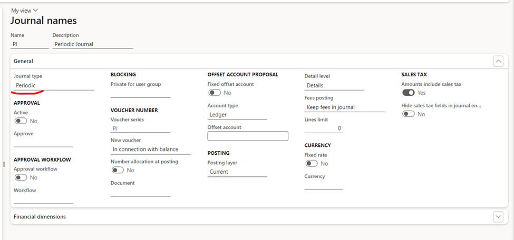The width and height of the screenshot is (514, 240).
Task: Toggle Number allocation at posting
Action: tap(118, 170)
